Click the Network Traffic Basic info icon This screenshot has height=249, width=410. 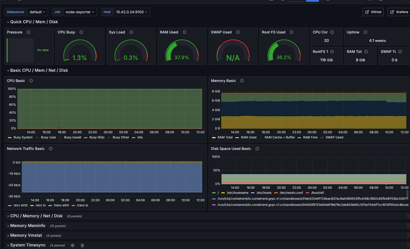tap(51, 149)
